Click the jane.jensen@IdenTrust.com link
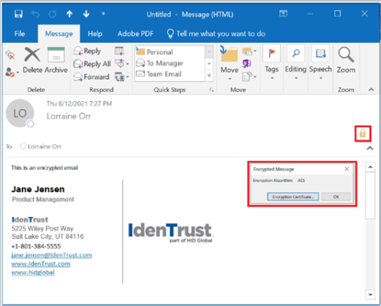Image resolution: width=381 pixels, height=306 pixels. pos(51,255)
